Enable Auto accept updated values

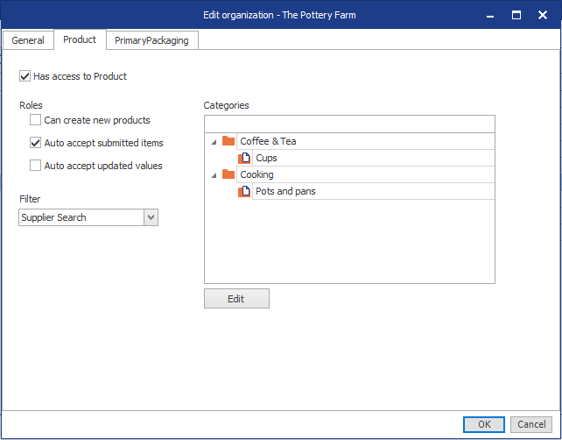[x=35, y=166]
